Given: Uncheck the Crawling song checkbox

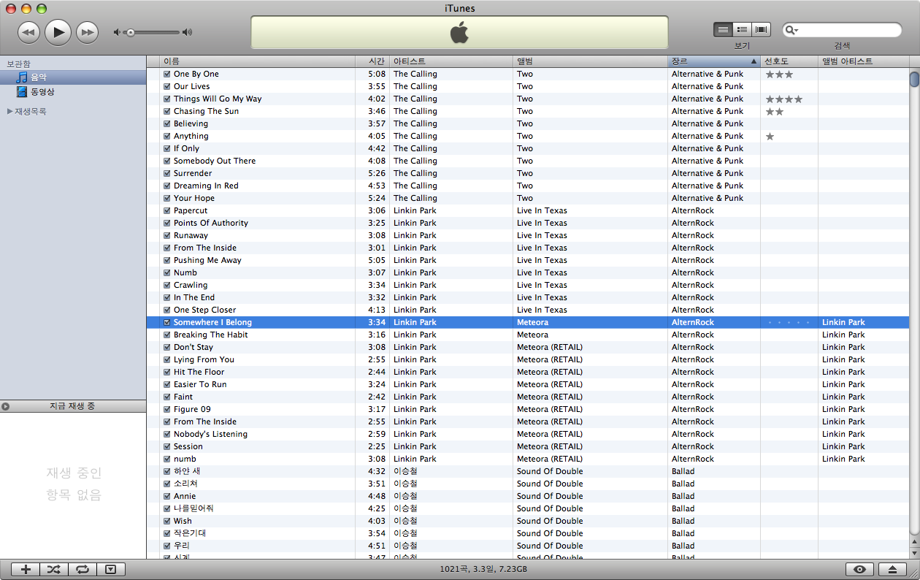Looking at the screenshot, I should point(167,285).
